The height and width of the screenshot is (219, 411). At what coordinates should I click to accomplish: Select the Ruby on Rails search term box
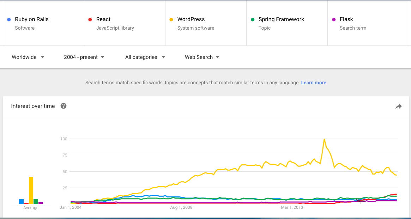pyautogui.click(x=43, y=23)
